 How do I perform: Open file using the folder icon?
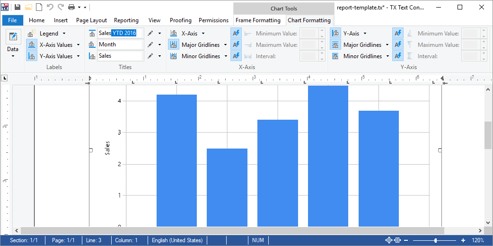coord(28,7)
